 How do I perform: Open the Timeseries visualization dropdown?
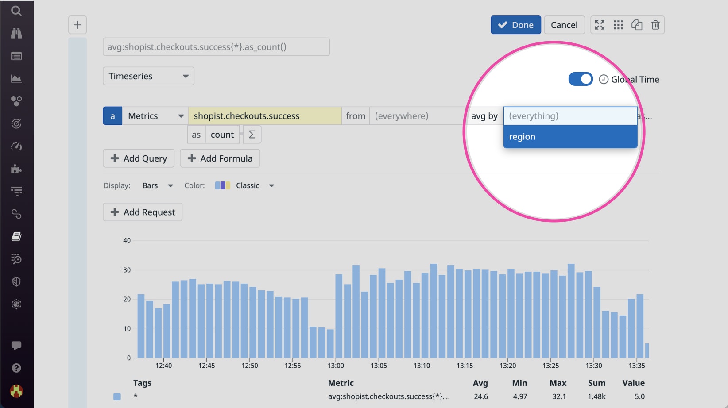(148, 76)
